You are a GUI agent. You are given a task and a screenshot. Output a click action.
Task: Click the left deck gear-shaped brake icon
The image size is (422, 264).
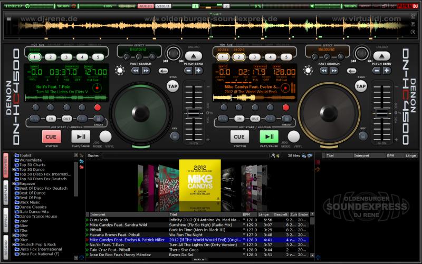120,71
